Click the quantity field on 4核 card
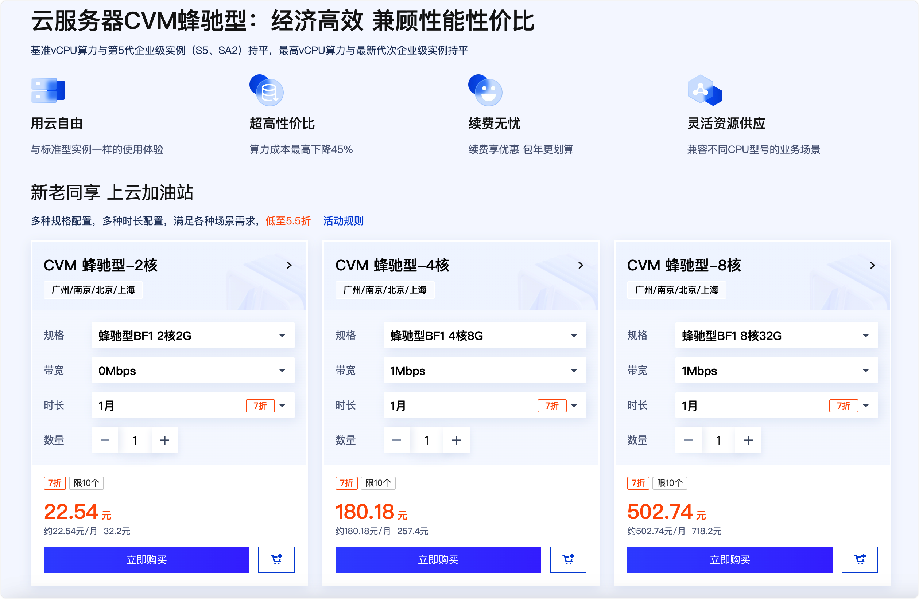This screenshot has width=919, height=599. pos(427,440)
